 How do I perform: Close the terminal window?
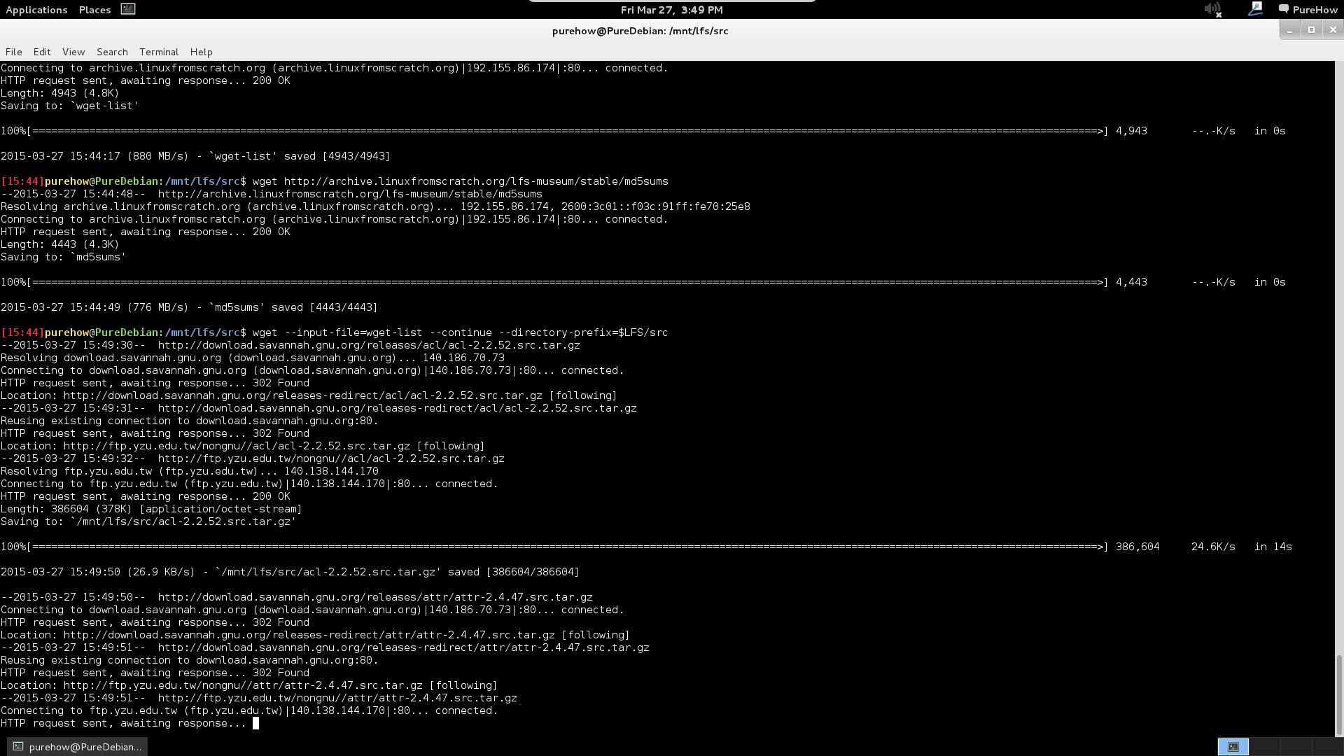coord(1333,29)
